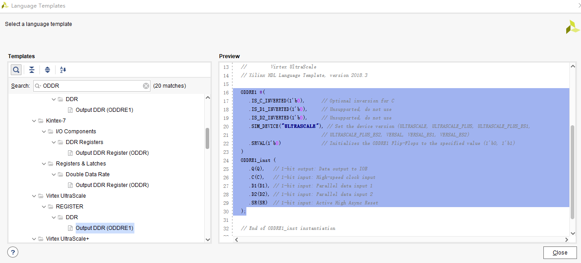The width and height of the screenshot is (581, 263).
Task: Sort templates alphabetically A-Z icon
Action: click(x=63, y=70)
